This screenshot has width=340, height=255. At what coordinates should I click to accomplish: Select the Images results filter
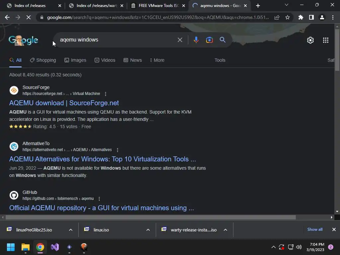(x=75, y=60)
